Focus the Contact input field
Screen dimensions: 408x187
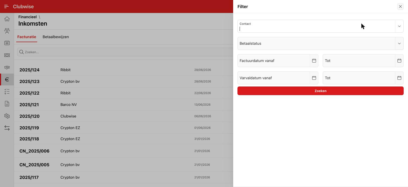(316, 26)
